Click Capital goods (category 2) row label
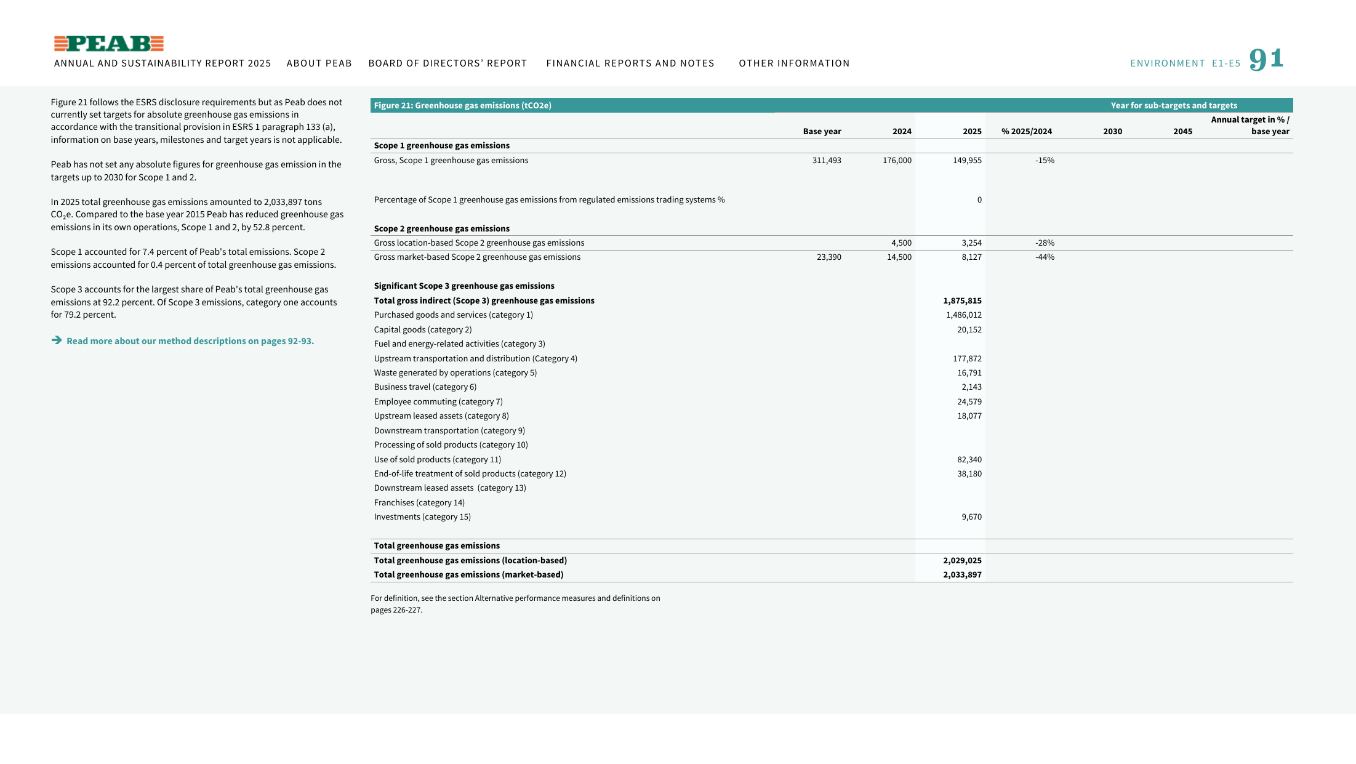This screenshot has height=764, width=1356. (x=423, y=329)
